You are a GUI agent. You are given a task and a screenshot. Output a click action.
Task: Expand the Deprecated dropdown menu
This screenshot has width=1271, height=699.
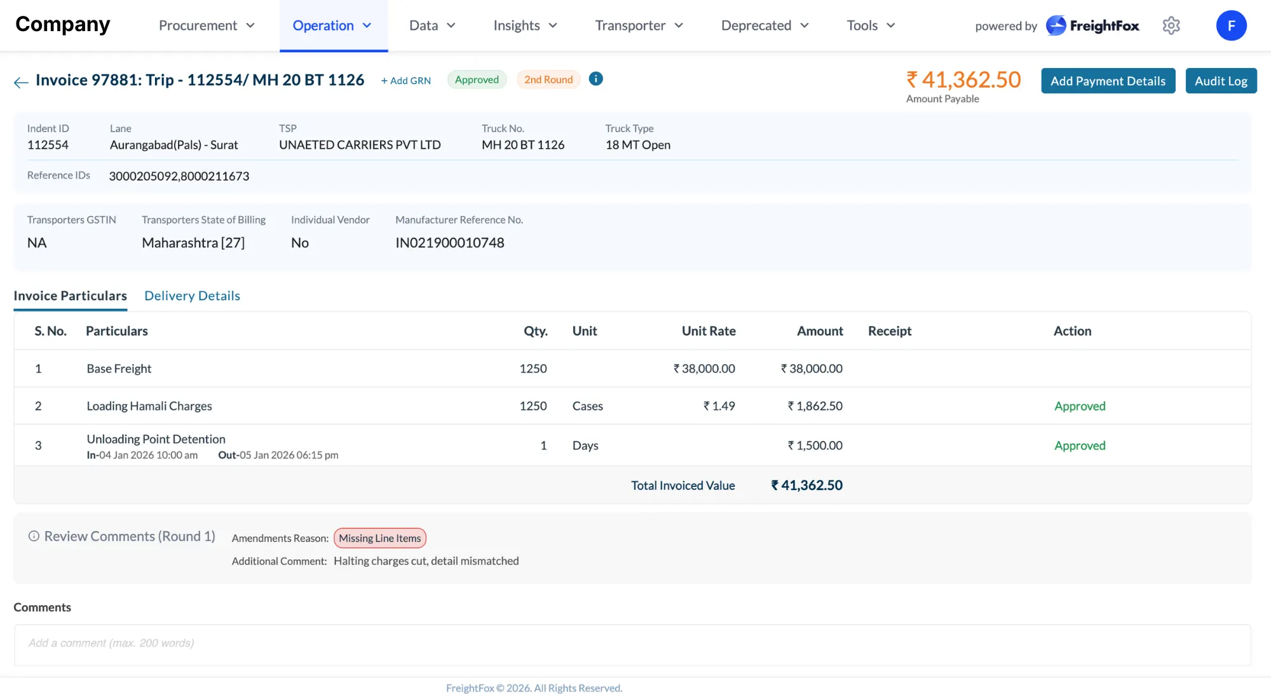tap(765, 25)
